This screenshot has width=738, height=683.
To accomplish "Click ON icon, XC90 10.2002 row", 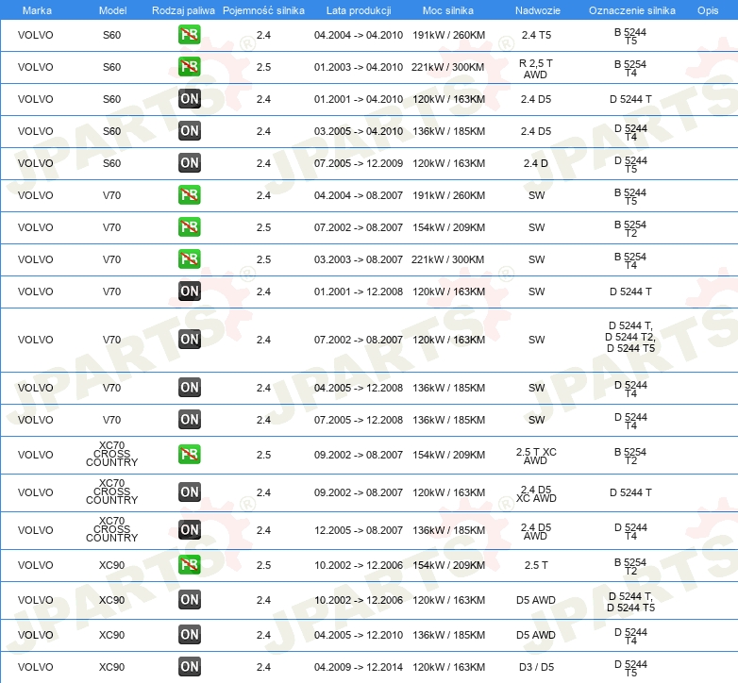I will point(189,600).
